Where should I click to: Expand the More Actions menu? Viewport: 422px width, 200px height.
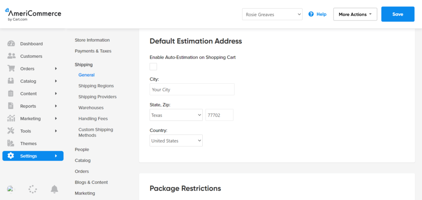pyautogui.click(x=355, y=14)
